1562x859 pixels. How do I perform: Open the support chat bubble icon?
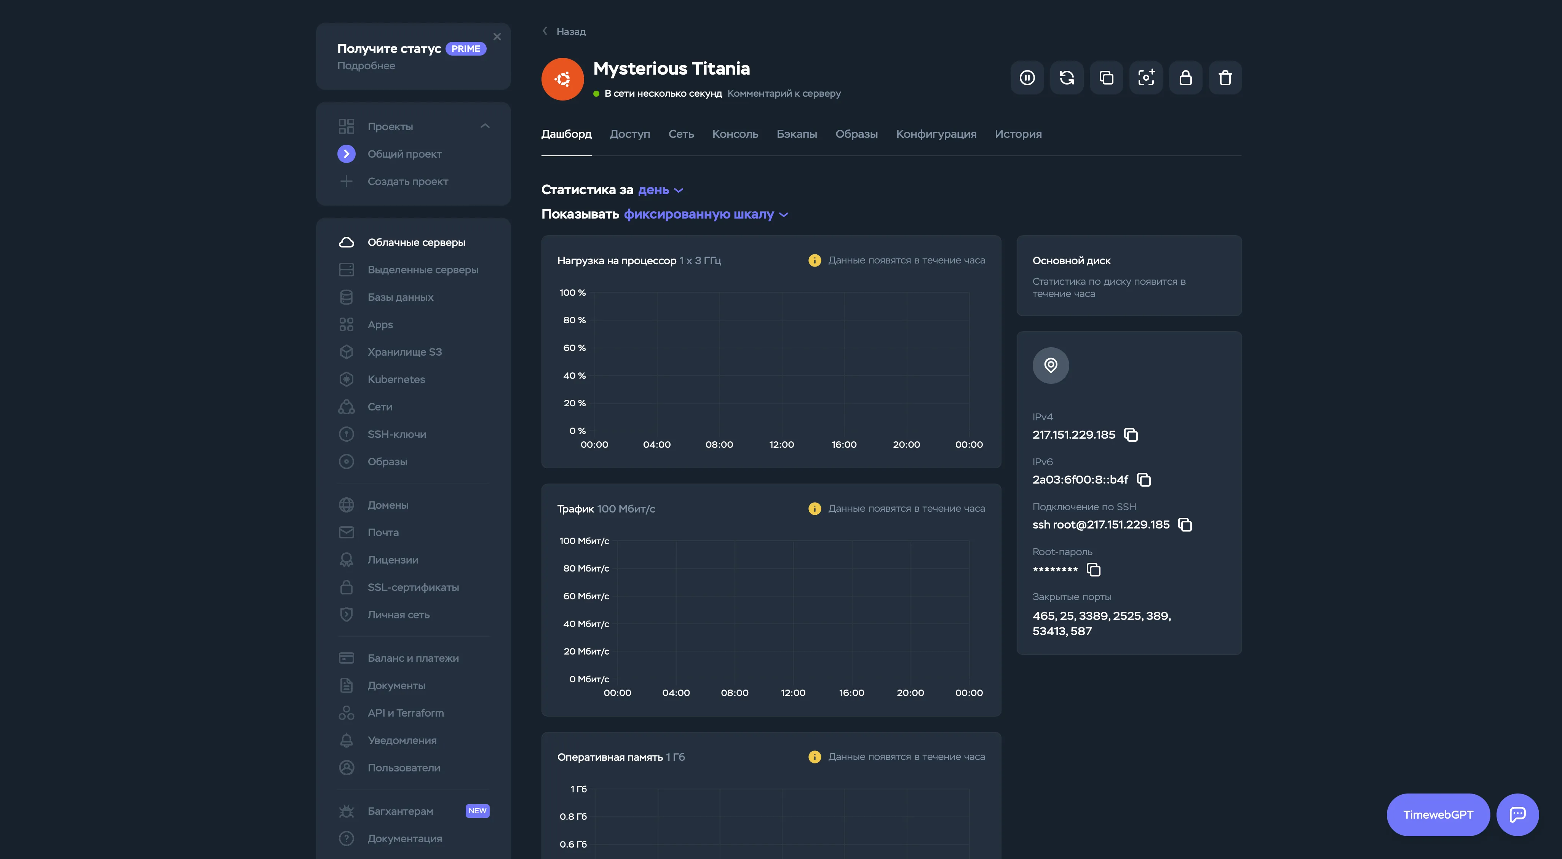(1517, 814)
